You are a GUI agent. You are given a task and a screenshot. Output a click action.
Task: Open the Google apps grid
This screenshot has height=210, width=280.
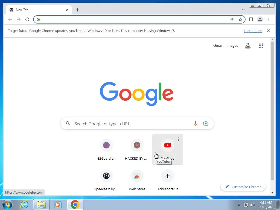(x=261, y=46)
